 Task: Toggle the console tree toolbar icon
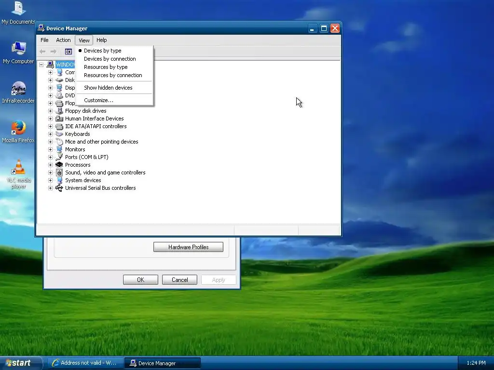[69, 52]
